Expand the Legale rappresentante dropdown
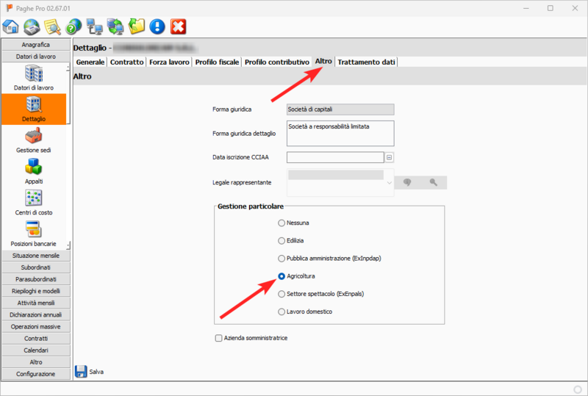 (x=389, y=183)
